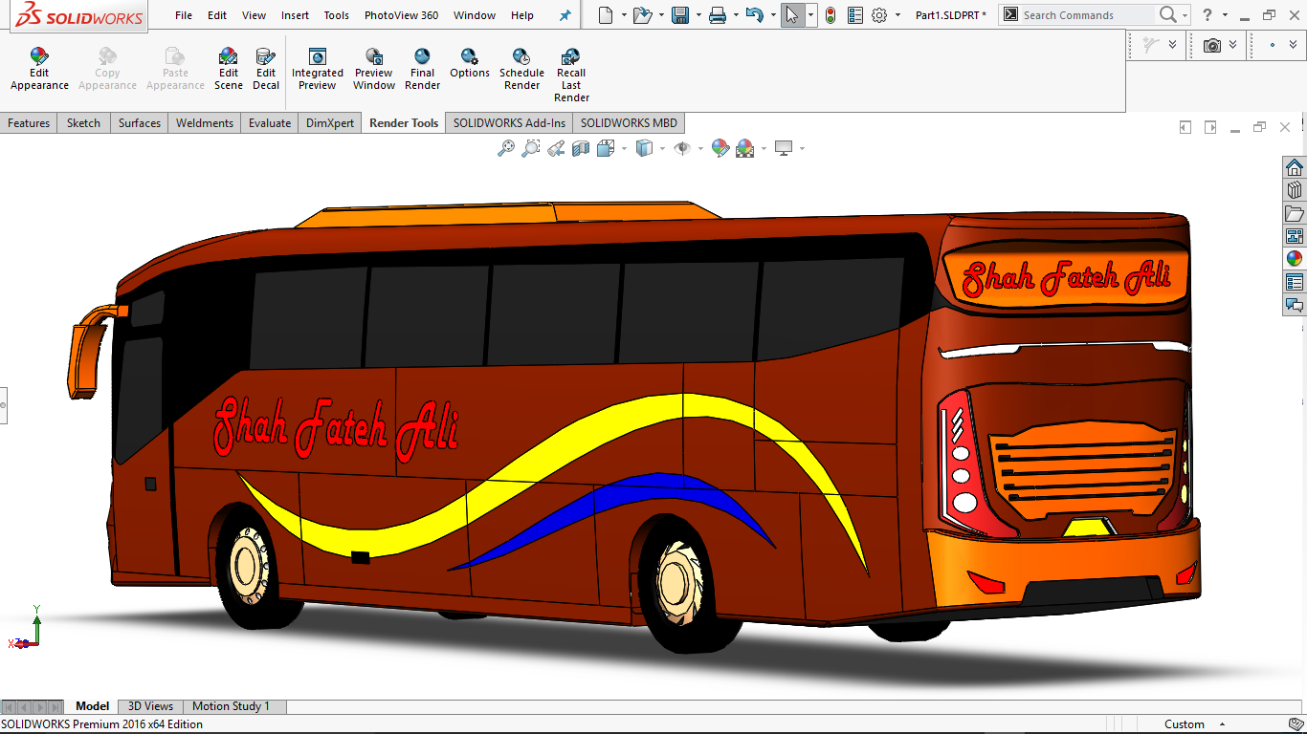Open the SOLIDWORKS Forum task pane tab
Viewport: 1307px width, 734px height.
click(1295, 305)
